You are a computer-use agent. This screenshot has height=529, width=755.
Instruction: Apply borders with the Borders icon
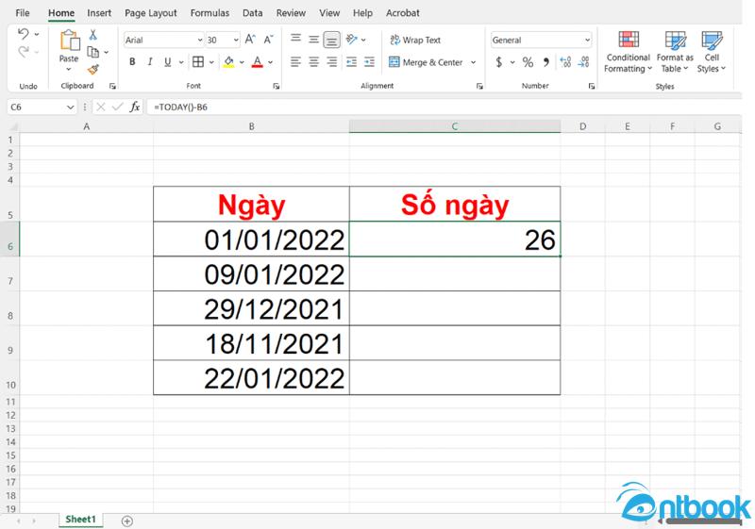click(x=198, y=61)
